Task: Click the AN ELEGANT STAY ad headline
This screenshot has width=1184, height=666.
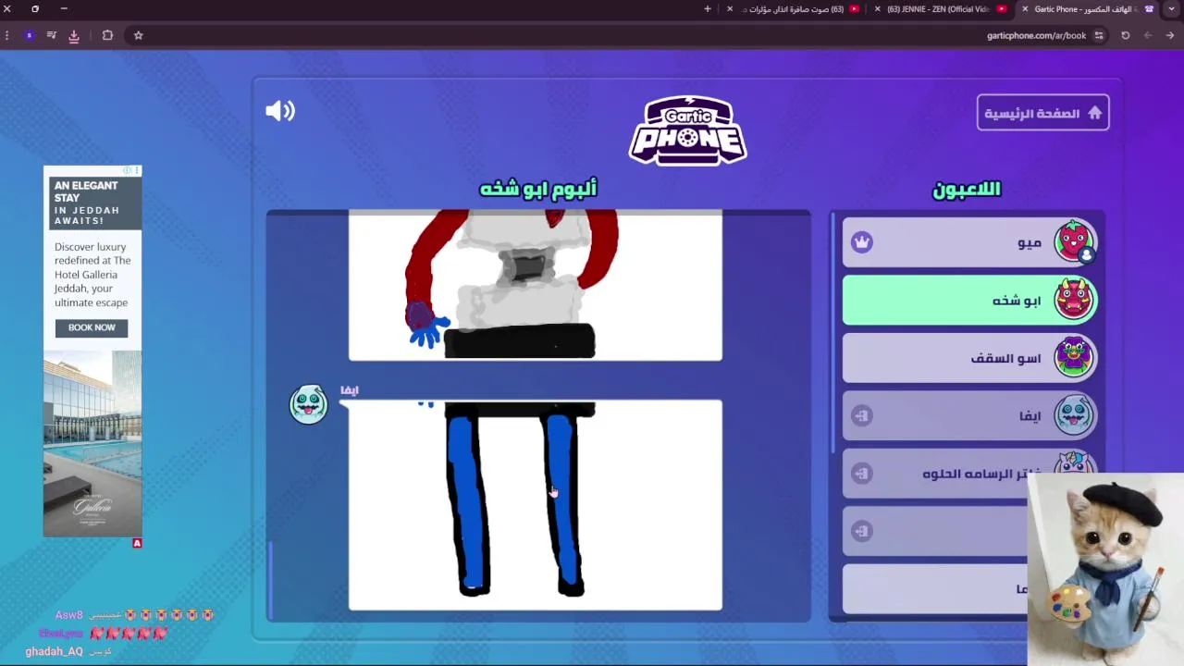Action: pos(86,191)
